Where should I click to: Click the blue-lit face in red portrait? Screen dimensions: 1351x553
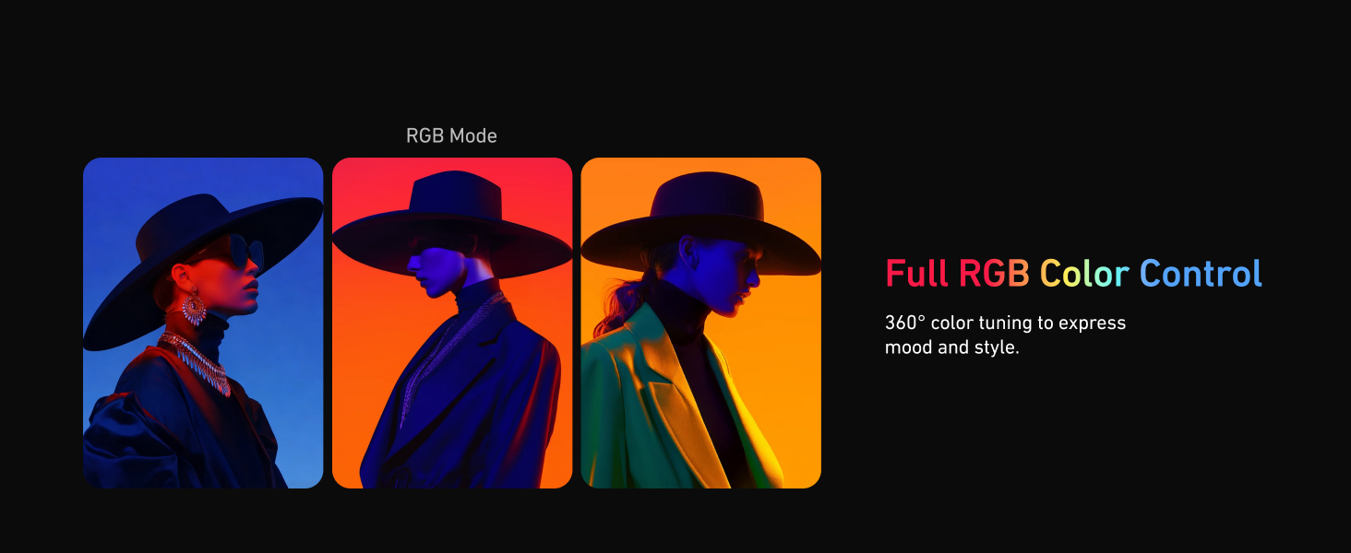431,267
